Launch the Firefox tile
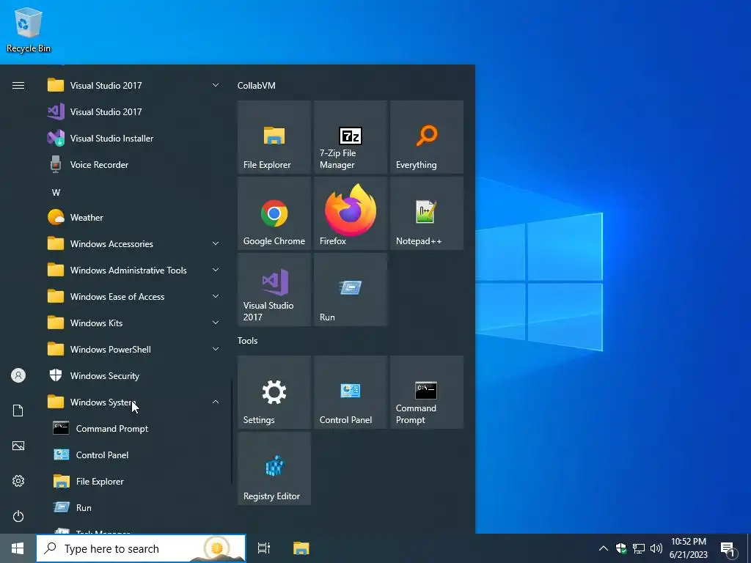 point(350,213)
